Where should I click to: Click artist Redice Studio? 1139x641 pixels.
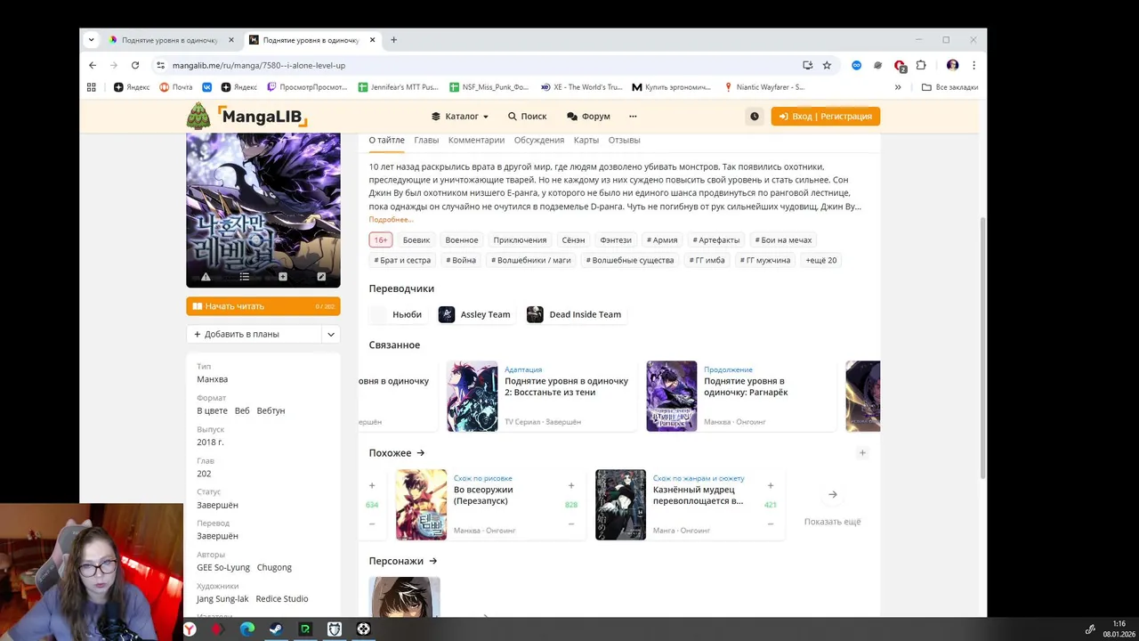pyautogui.click(x=282, y=599)
